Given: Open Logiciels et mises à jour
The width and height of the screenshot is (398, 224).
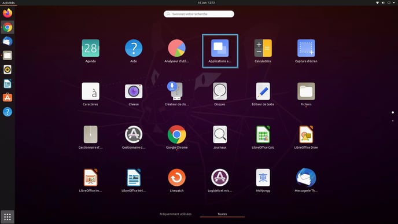Looking at the screenshot, I should (x=220, y=178).
